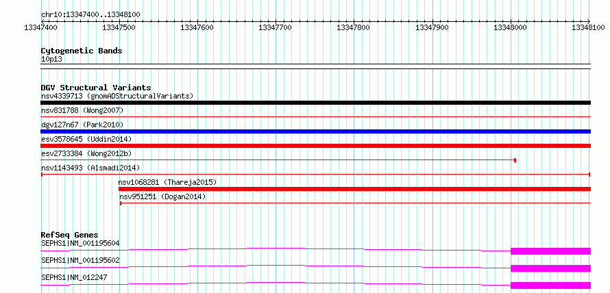The width and height of the screenshot is (610, 293).
Task: Open variant nsv951251 (Dogan2014) label
Action: click(x=162, y=196)
